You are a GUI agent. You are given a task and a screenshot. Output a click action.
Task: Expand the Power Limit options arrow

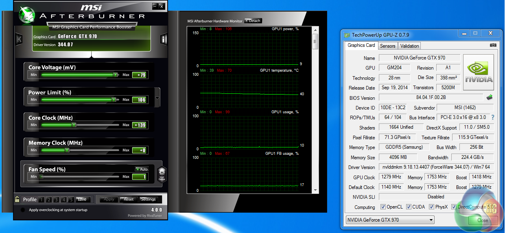tap(157, 98)
